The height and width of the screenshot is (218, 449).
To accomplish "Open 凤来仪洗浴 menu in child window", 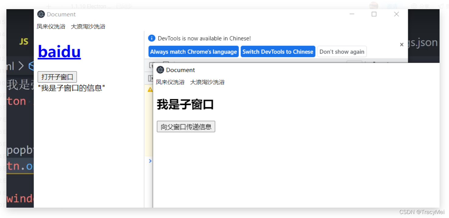I will pyautogui.click(x=170, y=82).
